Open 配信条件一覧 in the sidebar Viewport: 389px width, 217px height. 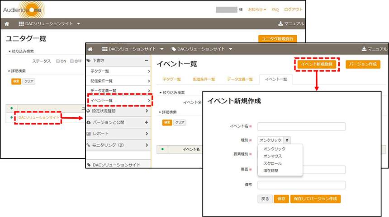point(119,81)
